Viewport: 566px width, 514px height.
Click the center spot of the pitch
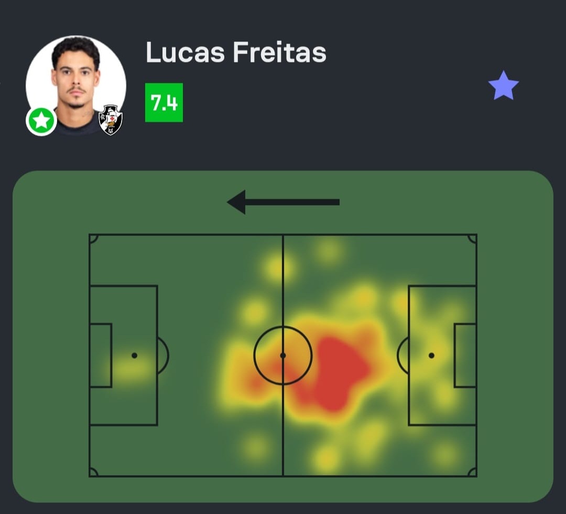coord(283,356)
